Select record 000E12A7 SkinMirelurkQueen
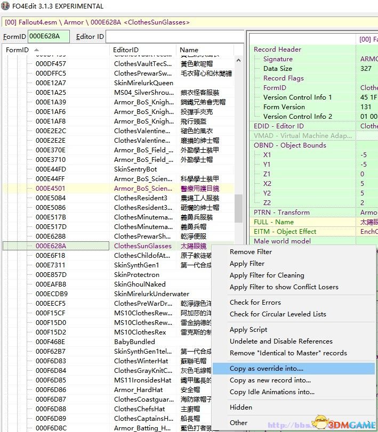 click(x=118, y=83)
